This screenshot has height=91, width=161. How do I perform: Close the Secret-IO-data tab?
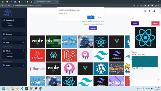click(57, 2)
